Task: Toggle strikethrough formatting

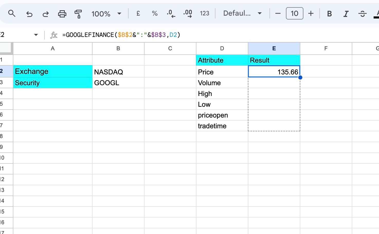Action: tap(363, 14)
